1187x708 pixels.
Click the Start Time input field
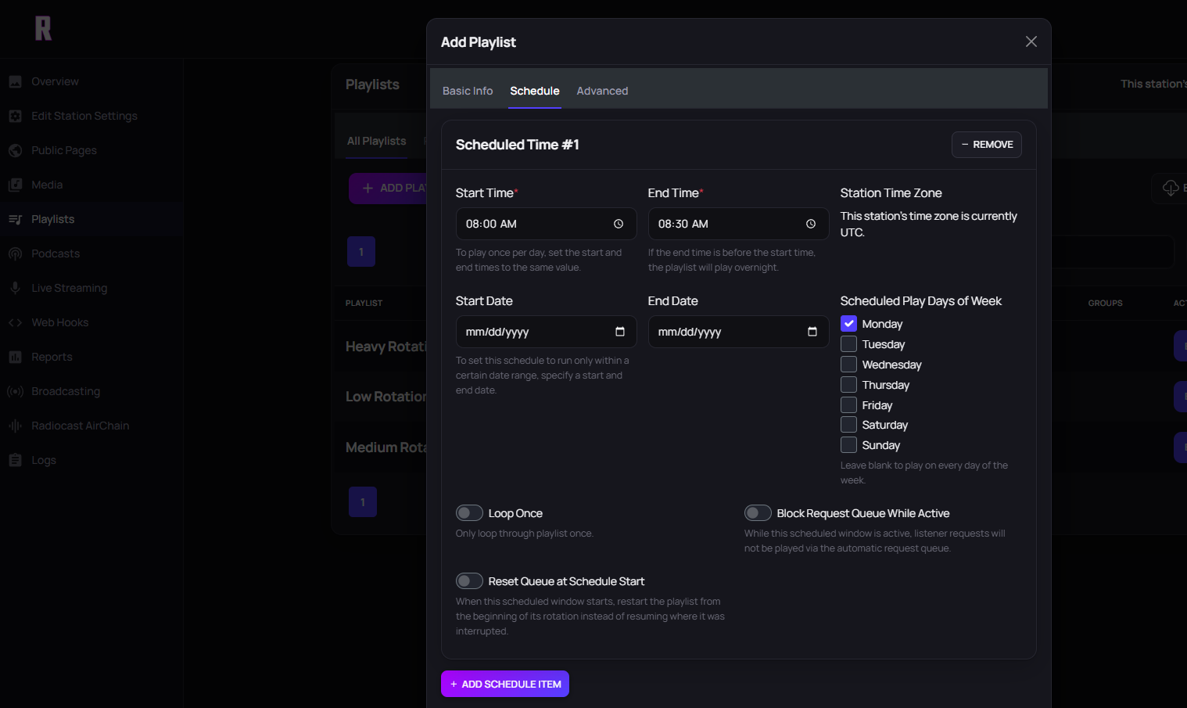click(546, 224)
